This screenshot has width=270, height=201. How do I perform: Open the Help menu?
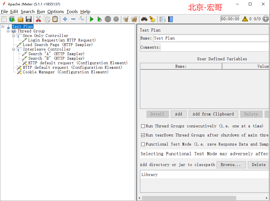coord(85,12)
